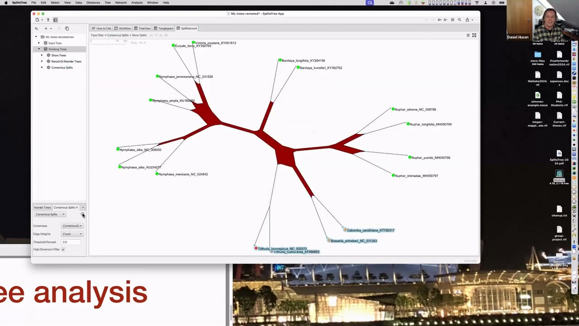The width and height of the screenshot is (579, 326).
Task: Switch to the Tanglegram tab
Action: (164, 28)
